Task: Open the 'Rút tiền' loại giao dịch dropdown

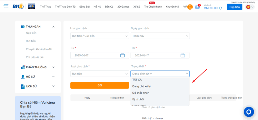Action: point(100,74)
